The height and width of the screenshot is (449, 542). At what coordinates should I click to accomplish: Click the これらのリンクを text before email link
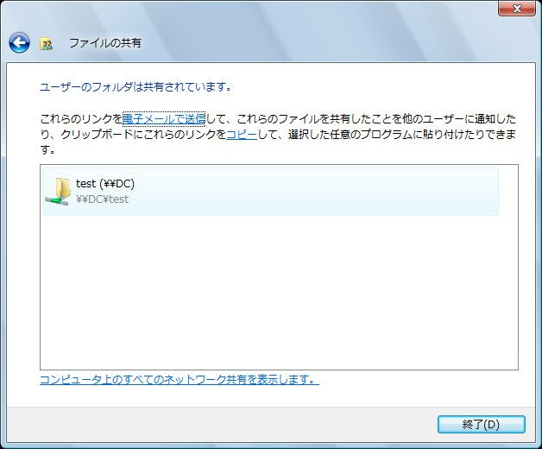click(x=80, y=118)
